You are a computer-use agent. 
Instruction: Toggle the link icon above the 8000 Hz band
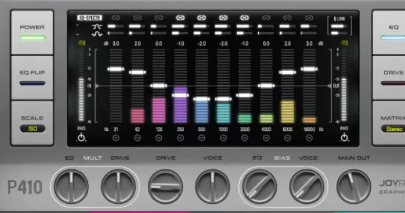(x=287, y=18)
